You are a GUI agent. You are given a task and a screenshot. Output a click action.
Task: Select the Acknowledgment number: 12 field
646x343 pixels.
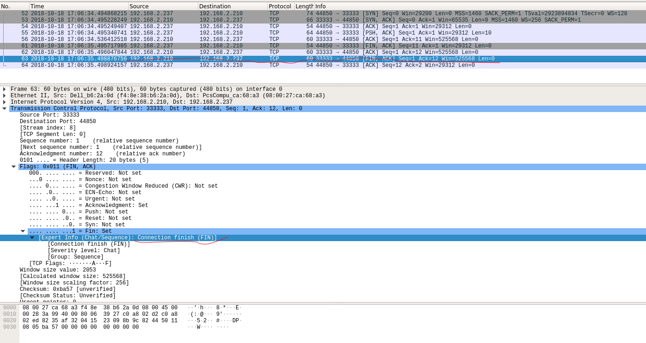tap(102, 154)
